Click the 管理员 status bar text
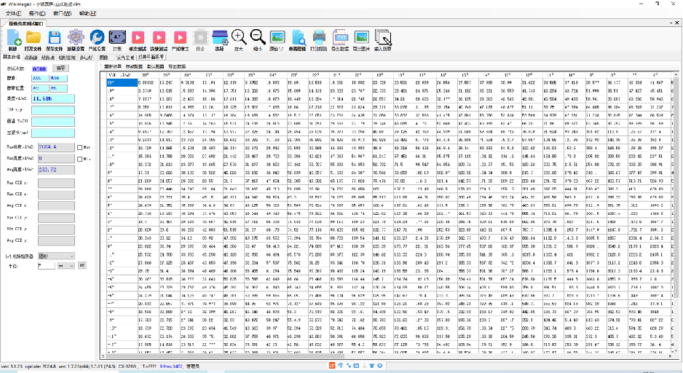The width and height of the screenshot is (683, 373). 193,366
